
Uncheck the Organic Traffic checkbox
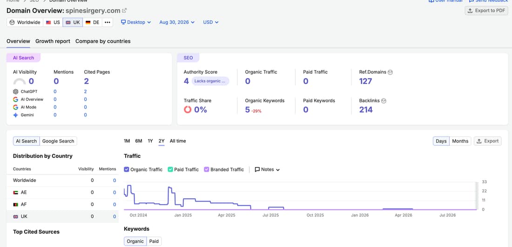pos(127,169)
